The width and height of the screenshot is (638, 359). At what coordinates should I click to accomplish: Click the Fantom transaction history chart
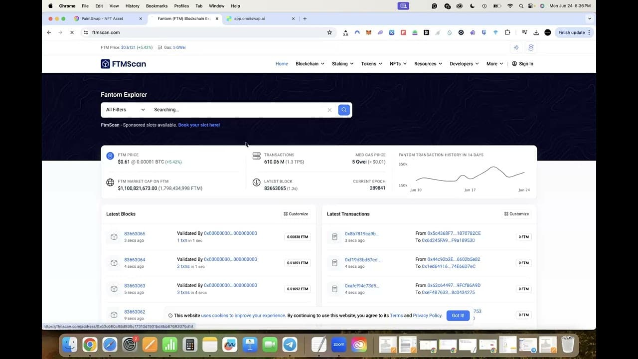470,176
